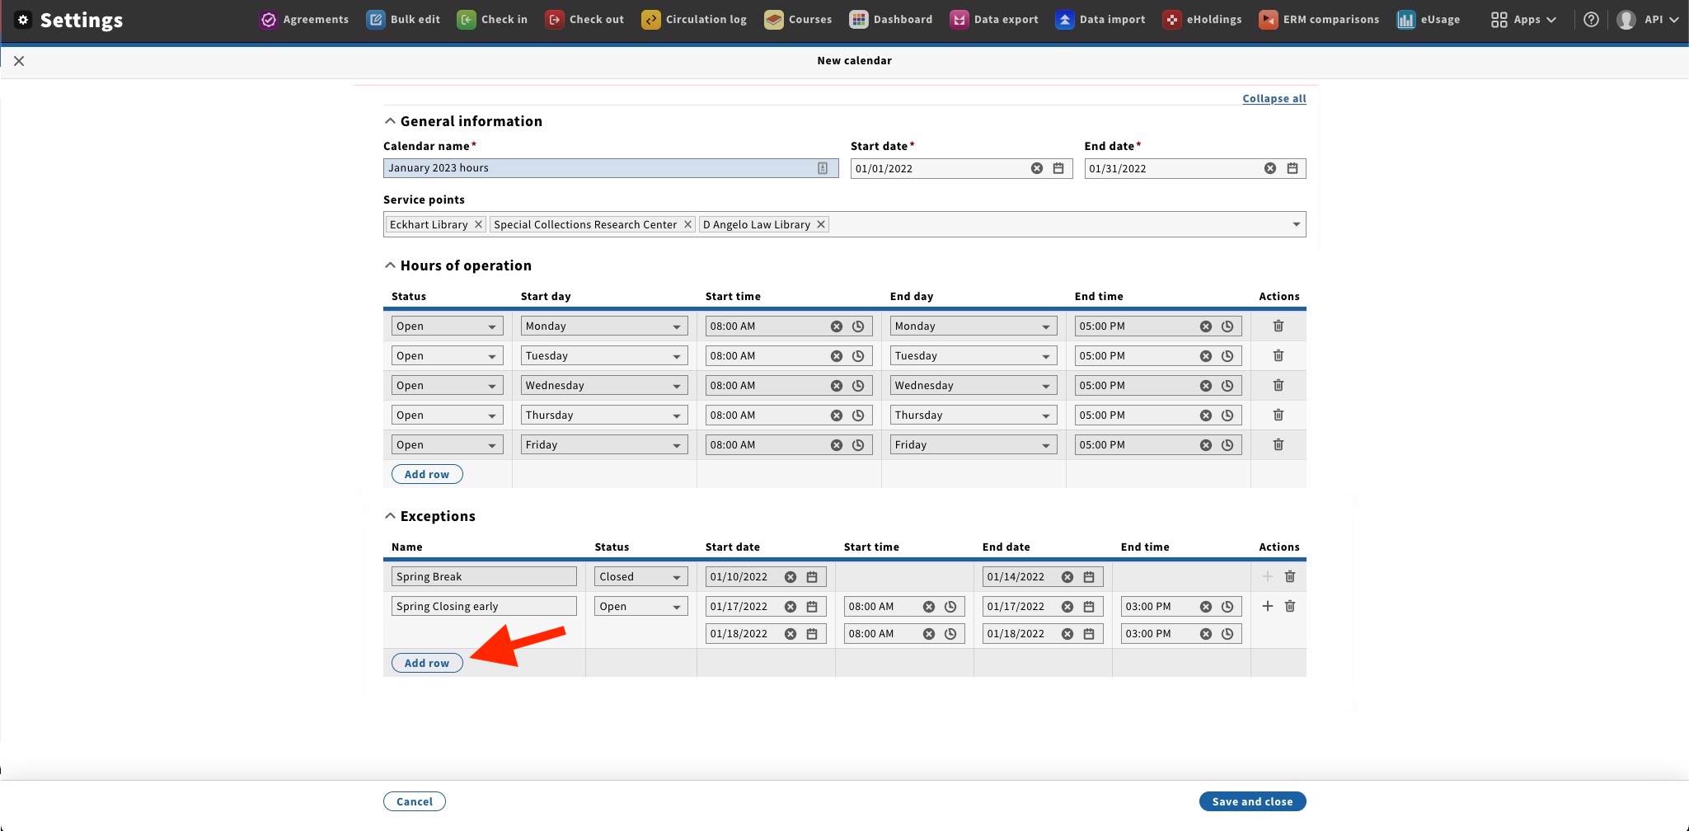Image resolution: width=1689 pixels, height=831 pixels.
Task: Open the eHoldings app
Action: (x=1202, y=20)
